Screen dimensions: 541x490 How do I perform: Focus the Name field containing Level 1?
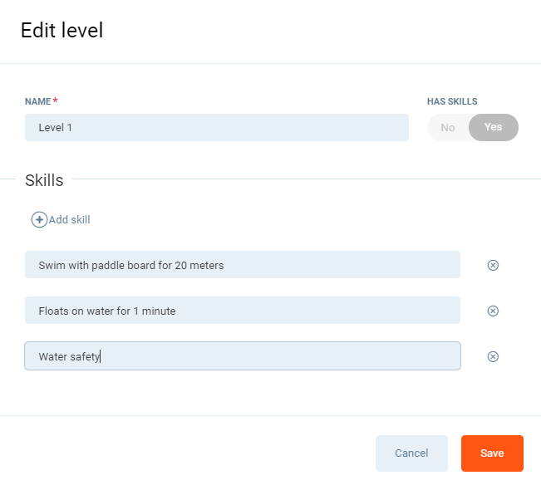pyautogui.click(x=216, y=128)
